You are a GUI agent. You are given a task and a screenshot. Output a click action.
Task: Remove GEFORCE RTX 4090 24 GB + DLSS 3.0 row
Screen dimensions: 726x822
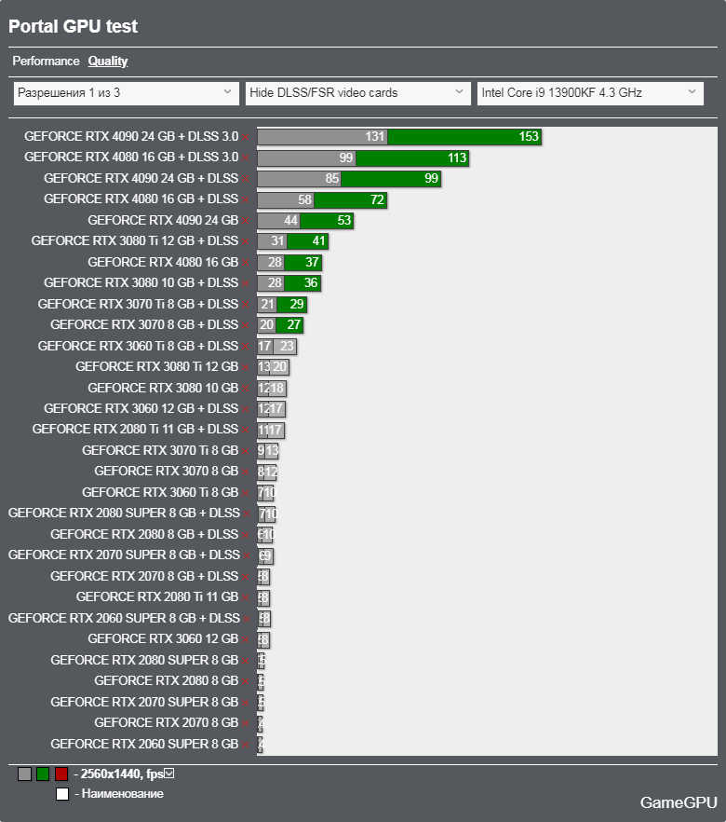[x=246, y=137]
